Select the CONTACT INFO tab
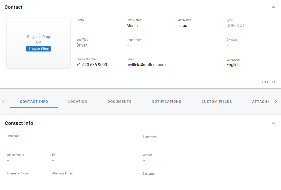The height and width of the screenshot is (190, 281). tap(34, 102)
